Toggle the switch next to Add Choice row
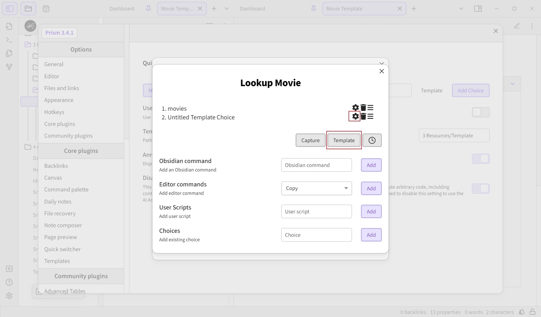This screenshot has height=317, width=541. coord(481,112)
